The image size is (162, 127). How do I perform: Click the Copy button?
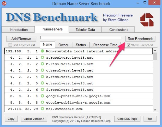tap(11, 119)
